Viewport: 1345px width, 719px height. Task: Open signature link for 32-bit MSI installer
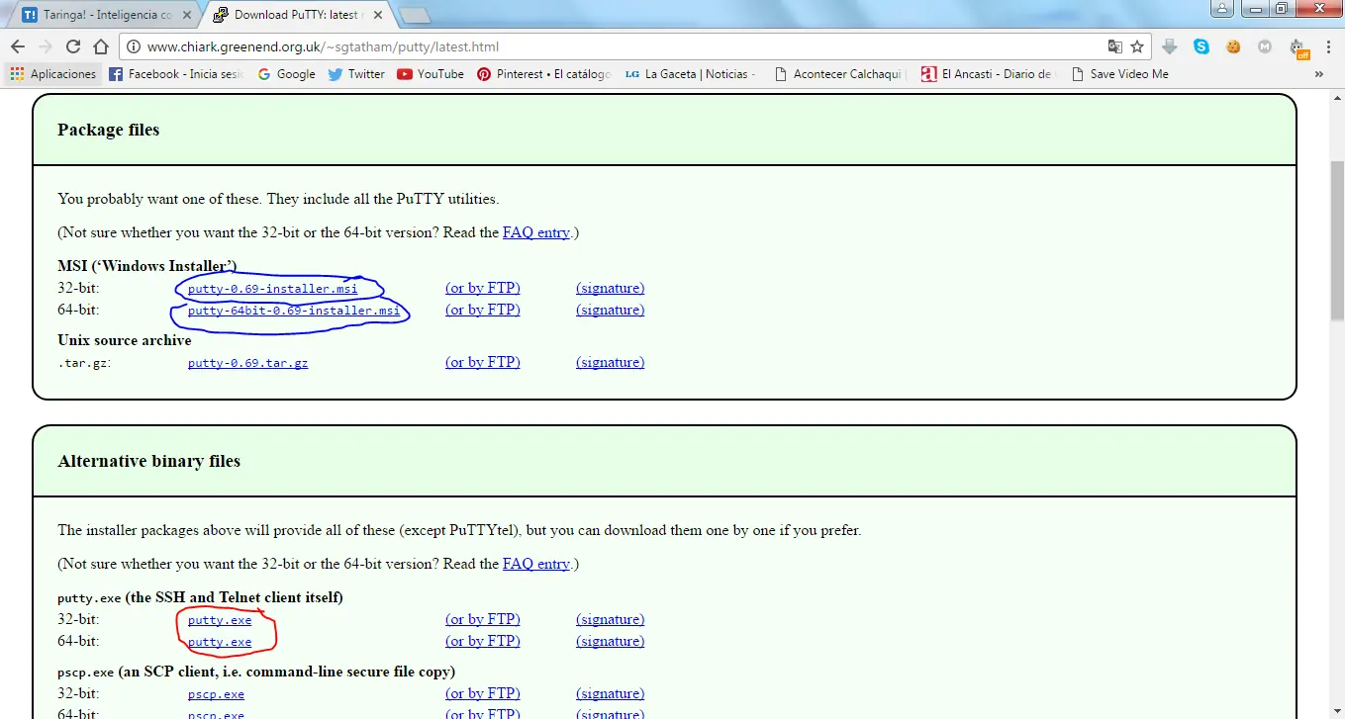610,288
